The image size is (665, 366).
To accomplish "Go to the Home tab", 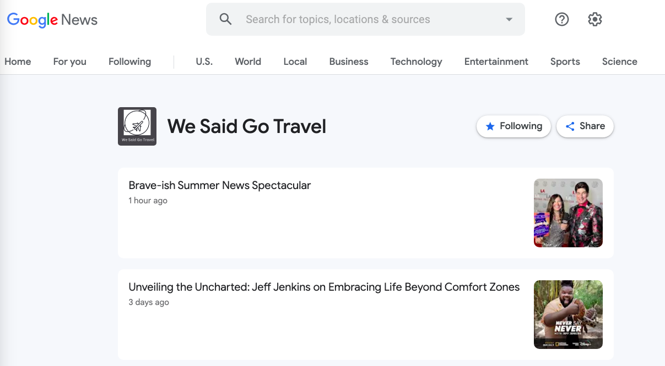I will click(x=18, y=62).
